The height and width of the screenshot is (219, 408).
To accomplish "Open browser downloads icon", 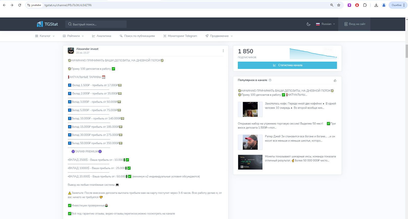I will click(x=376, y=5).
